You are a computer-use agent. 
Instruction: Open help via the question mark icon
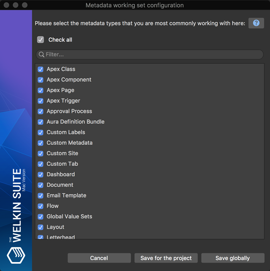coord(256,23)
